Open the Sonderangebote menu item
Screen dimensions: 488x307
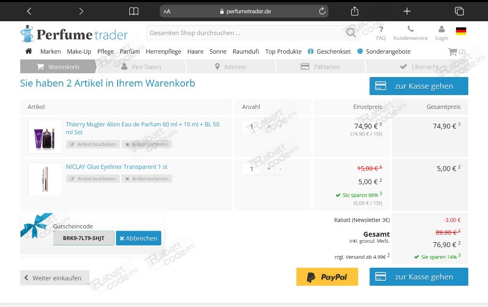coord(384,52)
